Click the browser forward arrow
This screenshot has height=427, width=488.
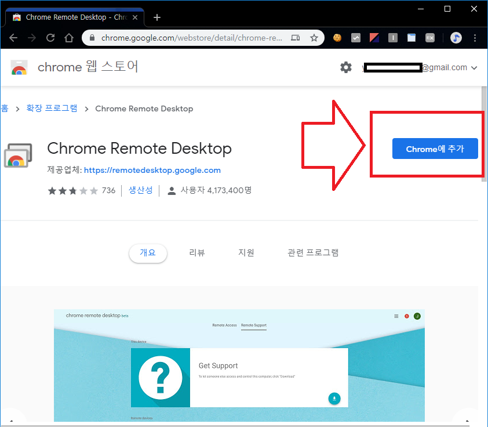(32, 38)
